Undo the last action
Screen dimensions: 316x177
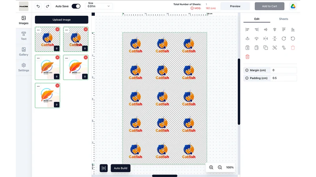[x=38, y=6]
